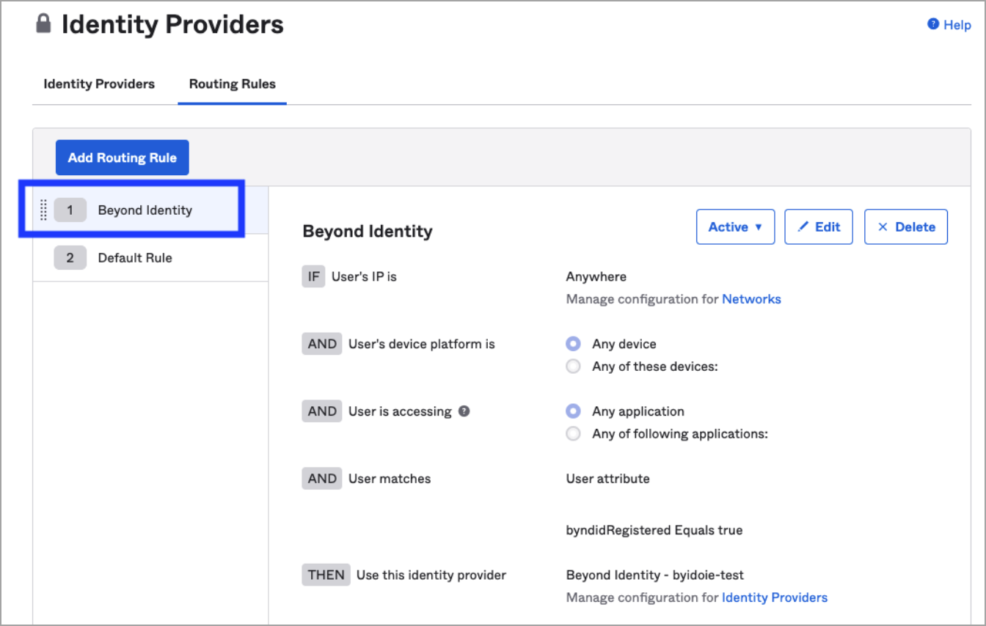The image size is (986, 626).
Task: Click the Edit rule button
Action: click(818, 227)
